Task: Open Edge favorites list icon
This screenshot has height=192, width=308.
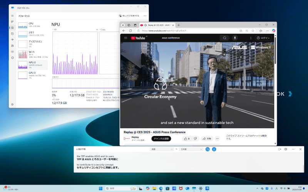Action: coord(261,31)
